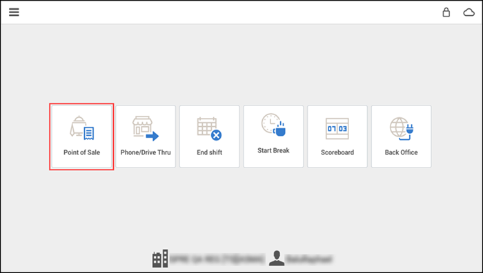
Task: Open the Scoreboard counter icon
Action: pyautogui.click(x=337, y=129)
